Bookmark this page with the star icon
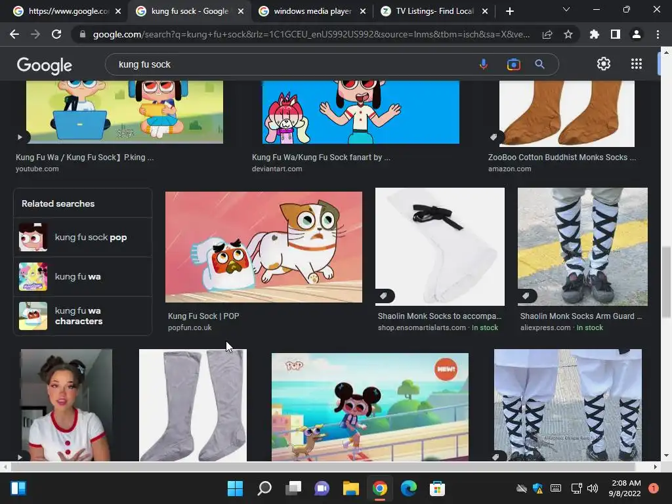 pos(568,34)
